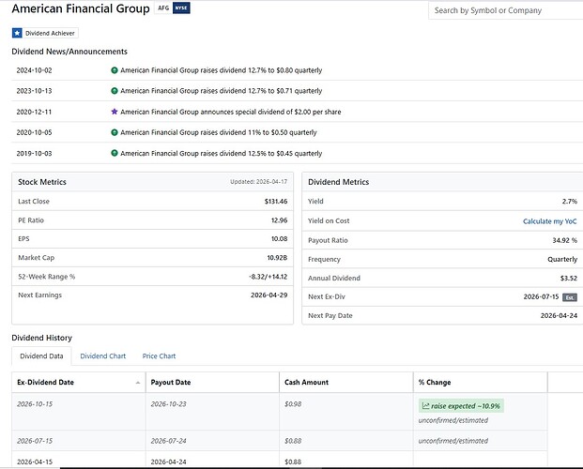Open news raising dividend to $0.50 quarterly
The height and width of the screenshot is (469, 583).
click(x=219, y=132)
